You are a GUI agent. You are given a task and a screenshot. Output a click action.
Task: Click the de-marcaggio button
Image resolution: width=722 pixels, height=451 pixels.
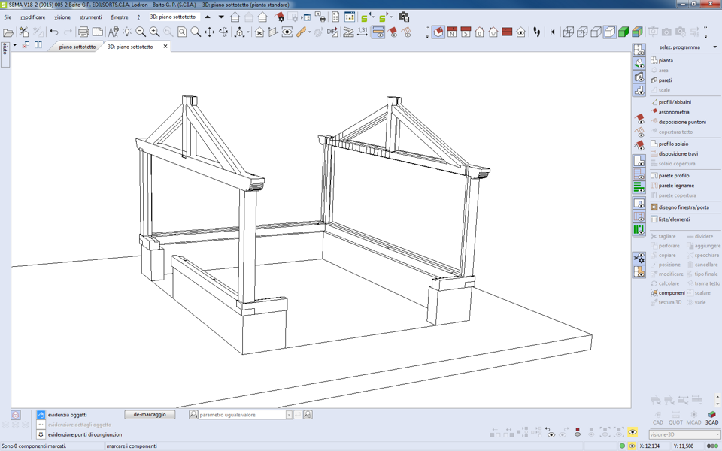[150, 415]
